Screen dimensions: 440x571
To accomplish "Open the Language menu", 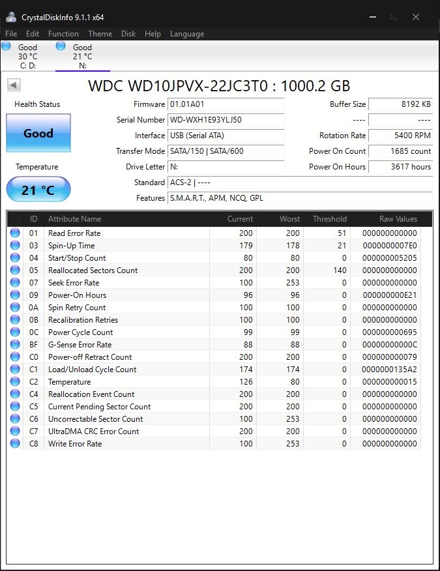I will point(187,34).
